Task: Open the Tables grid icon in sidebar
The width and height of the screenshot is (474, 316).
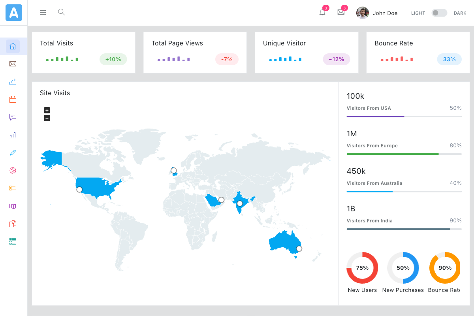Action: pos(13,241)
